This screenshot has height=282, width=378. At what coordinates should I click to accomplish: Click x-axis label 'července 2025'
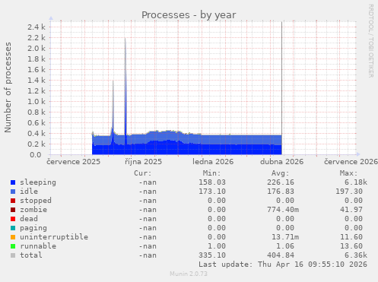coord(74,162)
